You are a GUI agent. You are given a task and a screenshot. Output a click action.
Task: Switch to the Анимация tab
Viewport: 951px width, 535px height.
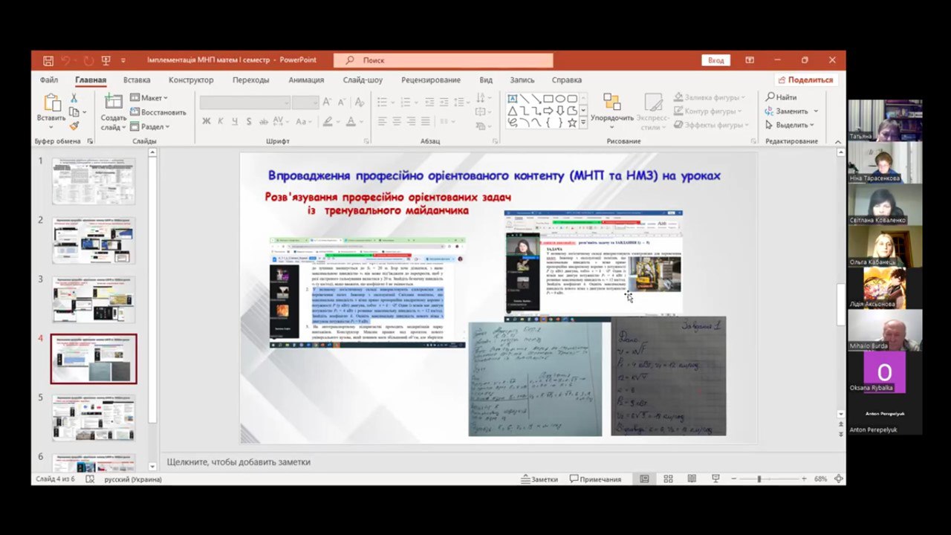306,80
